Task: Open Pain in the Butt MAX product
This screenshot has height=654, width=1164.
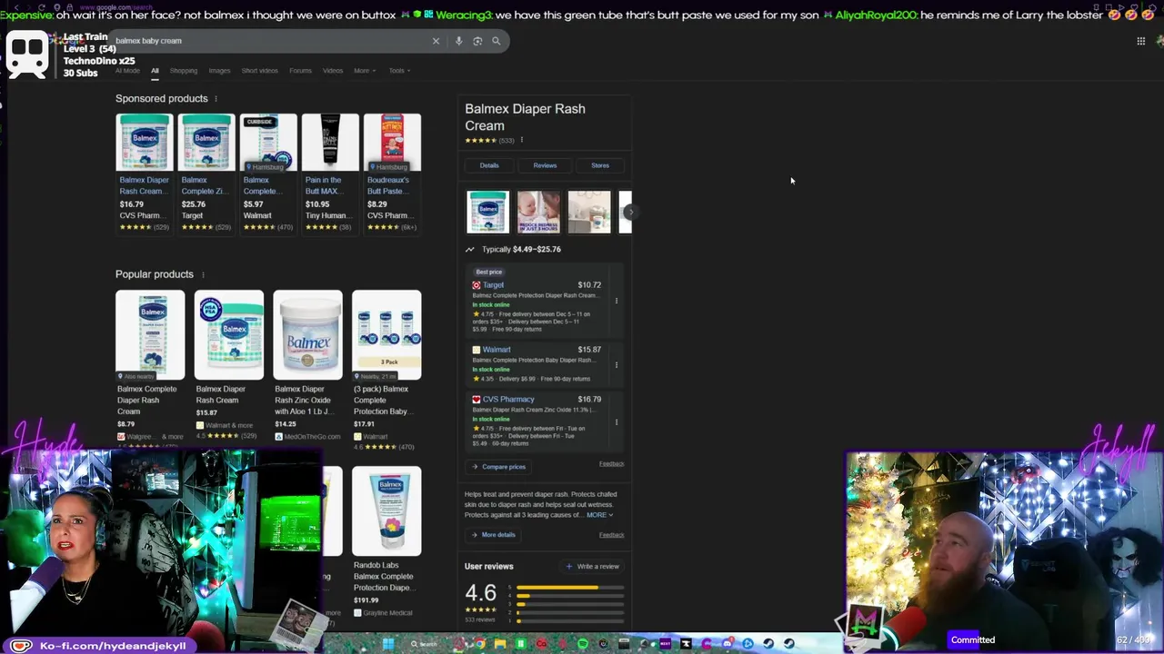Action: point(329,173)
